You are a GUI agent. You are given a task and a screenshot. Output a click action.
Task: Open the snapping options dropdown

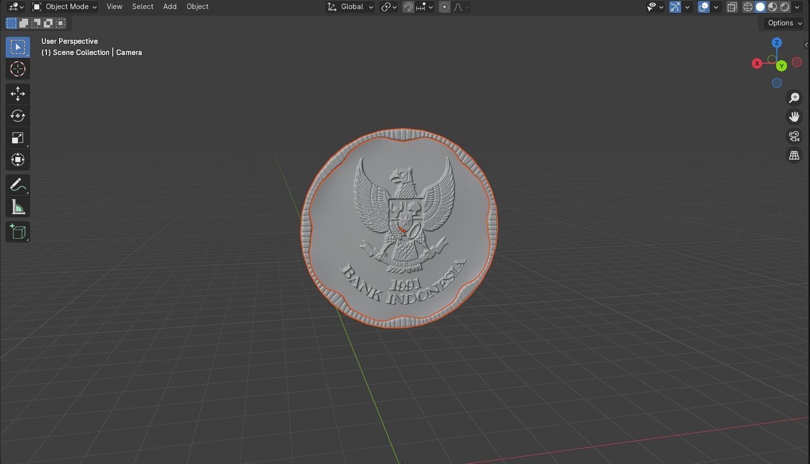click(x=424, y=7)
